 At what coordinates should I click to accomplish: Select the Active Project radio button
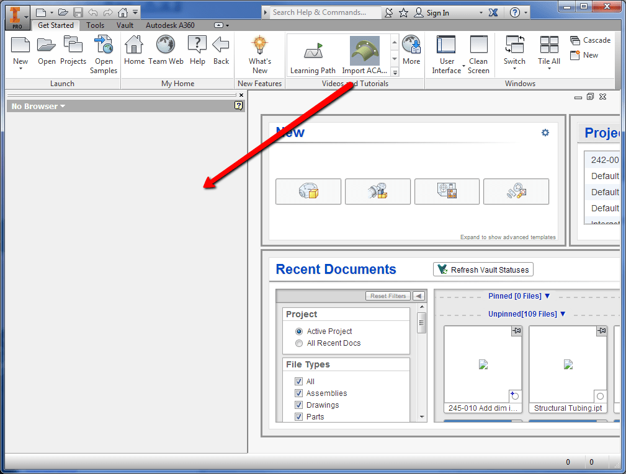[x=299, y=331]
